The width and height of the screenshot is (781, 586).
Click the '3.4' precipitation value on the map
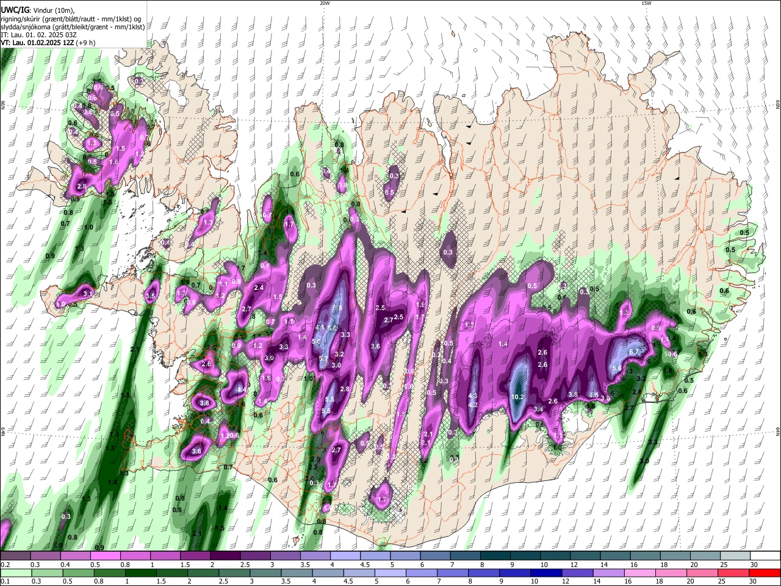click(538, 409)
